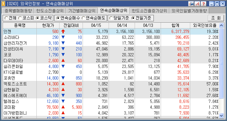Switch to 한도소진율상위 tab
This screenshot has width=227, height=121.
coord(50,11)
